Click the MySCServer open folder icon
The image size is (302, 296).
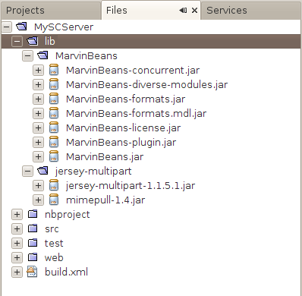click(x=21, y=27)
